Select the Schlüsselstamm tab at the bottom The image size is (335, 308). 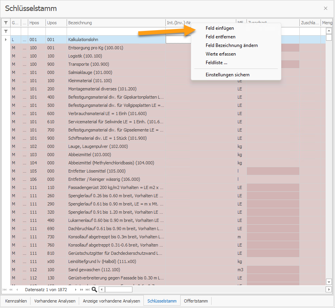[162, 301]
